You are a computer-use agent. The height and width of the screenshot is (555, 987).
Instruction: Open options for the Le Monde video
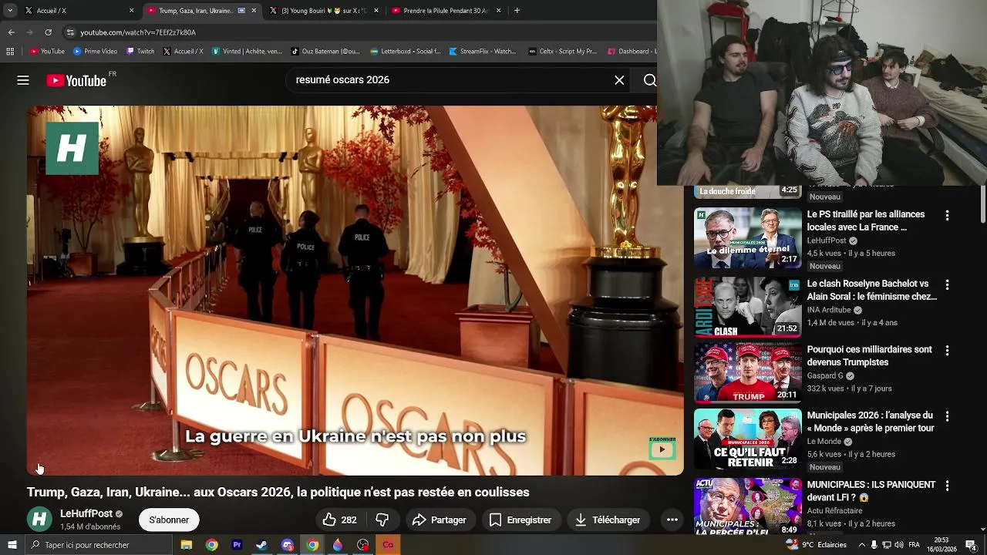click(x=947, y=416)
